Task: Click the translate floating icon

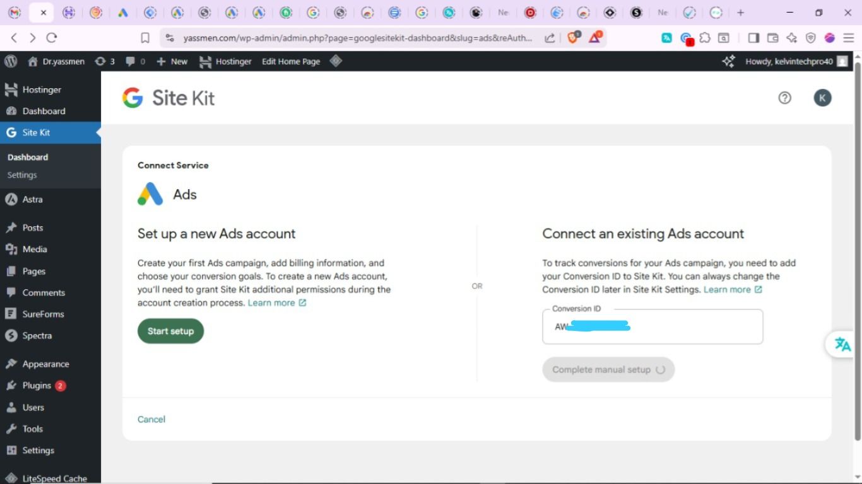Action: pyautogui.click(x=842, y=344)
